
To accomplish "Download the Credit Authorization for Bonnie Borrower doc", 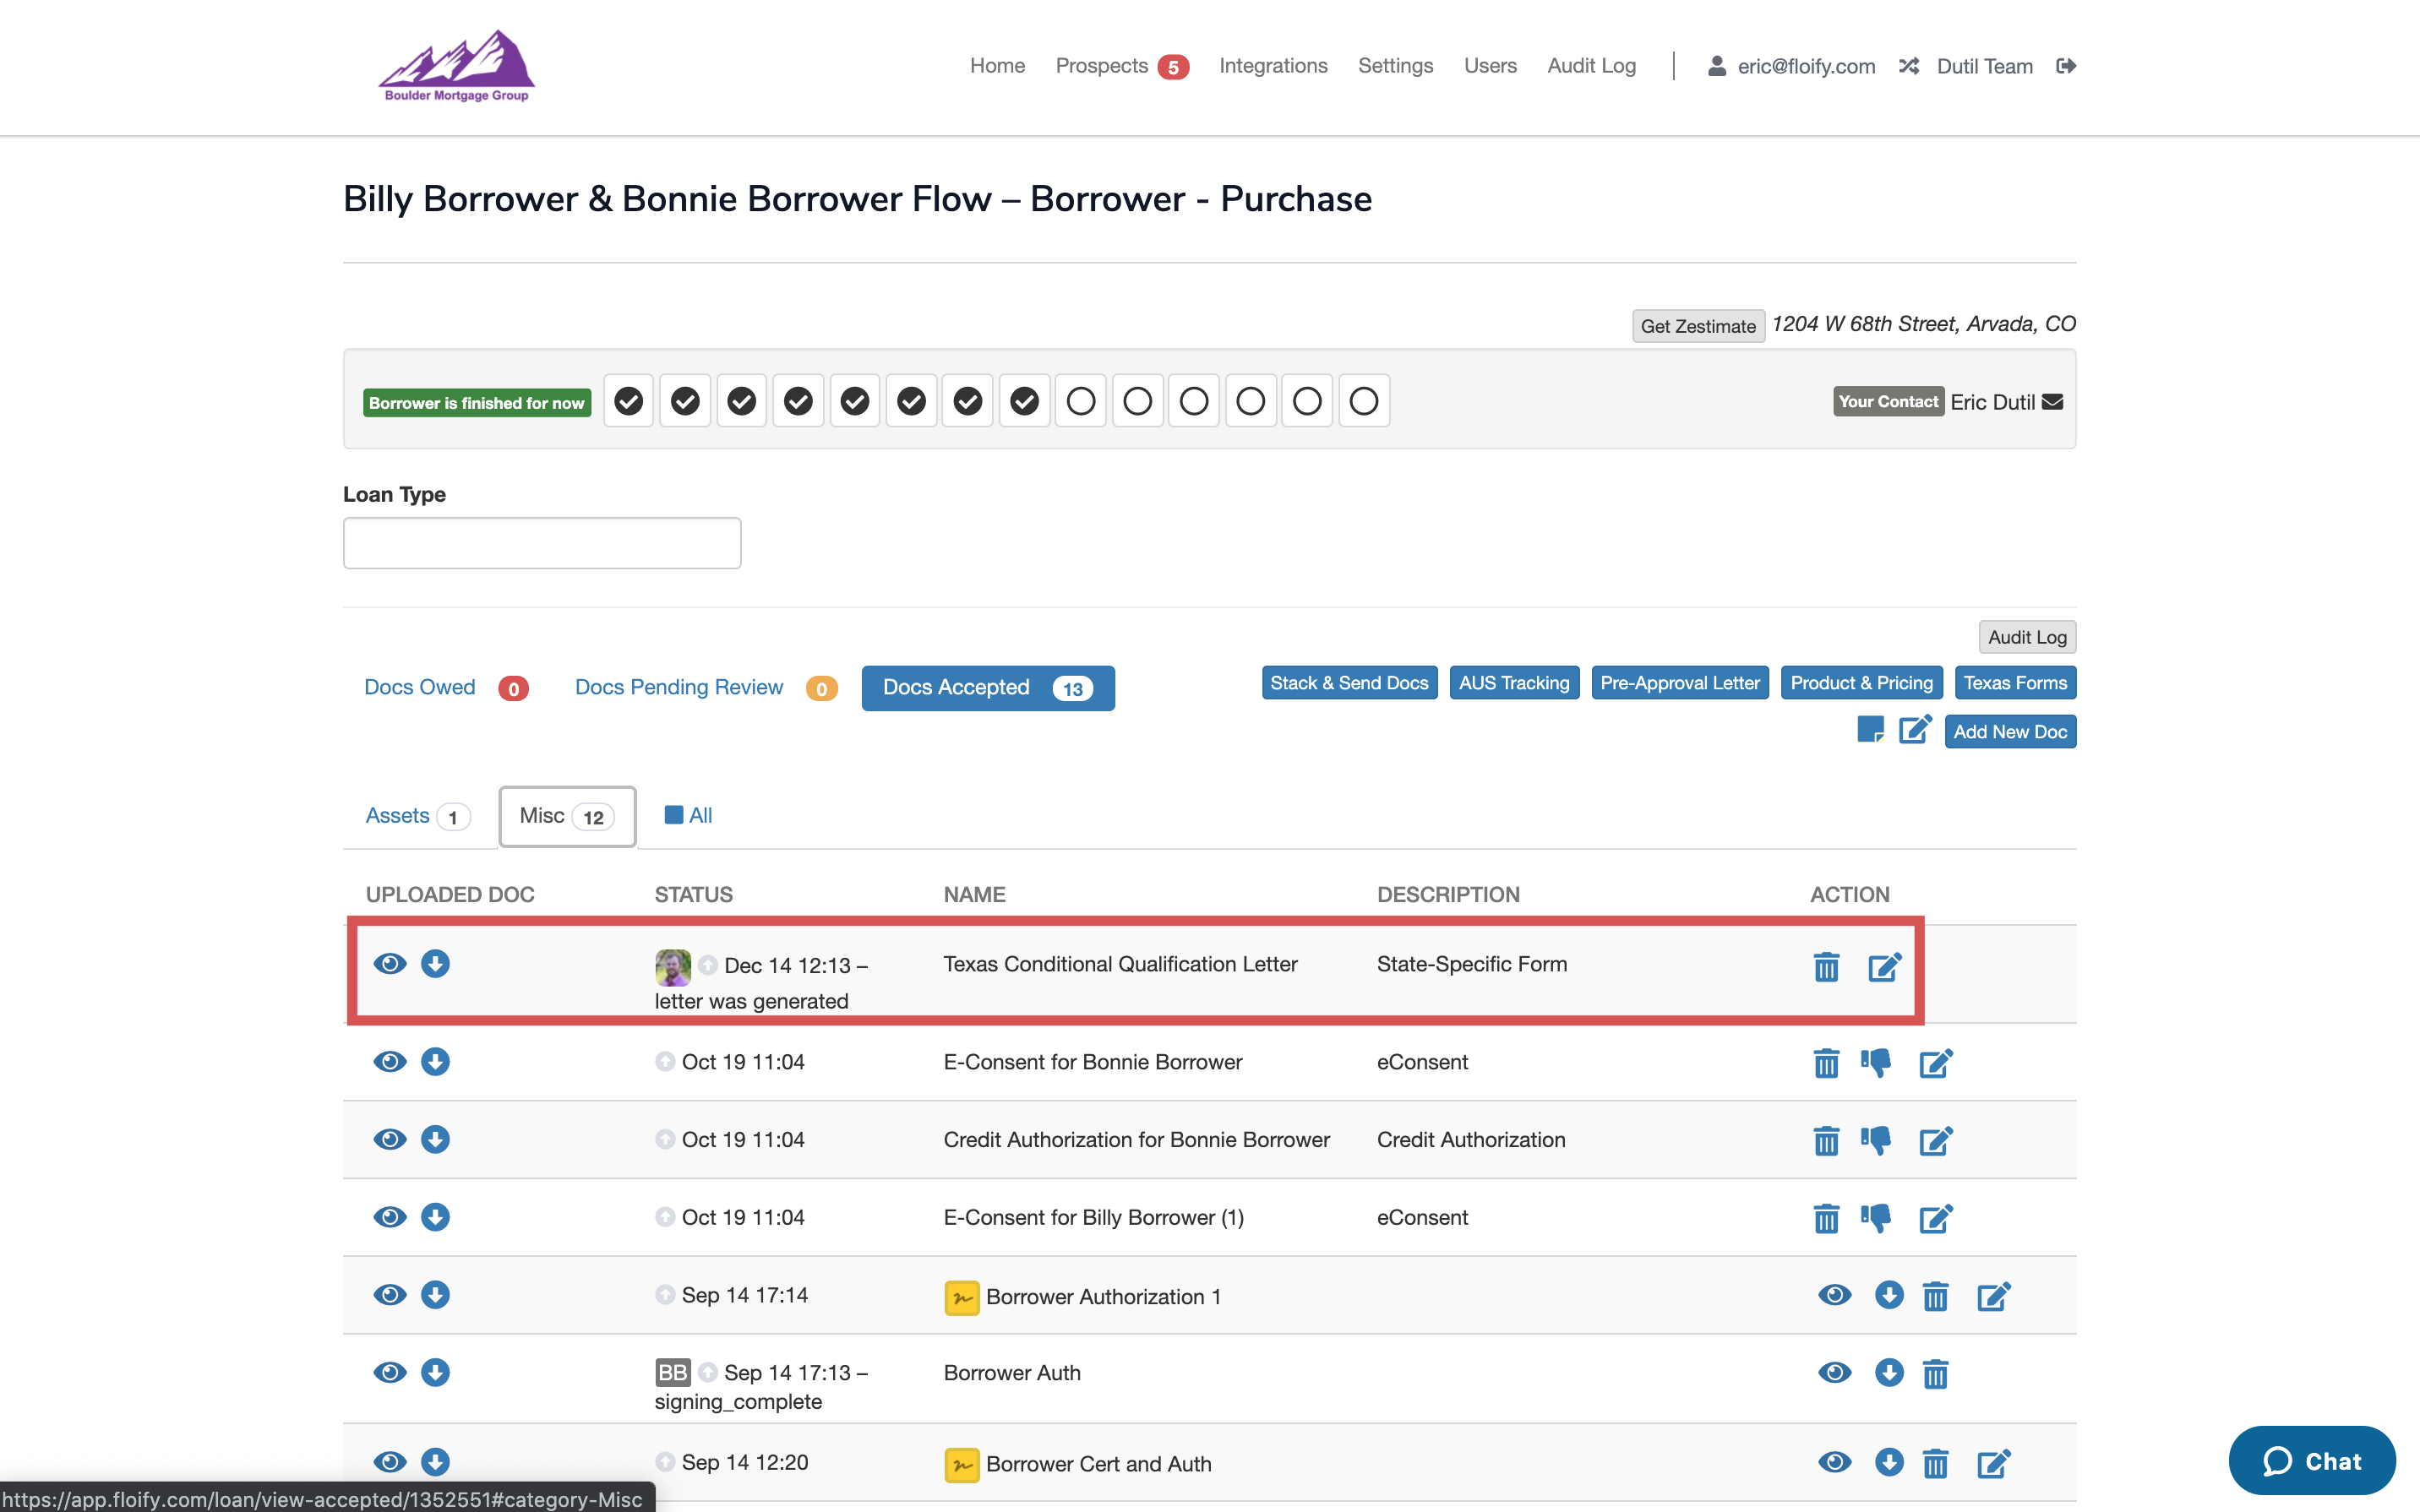I will pos(435,1139).
